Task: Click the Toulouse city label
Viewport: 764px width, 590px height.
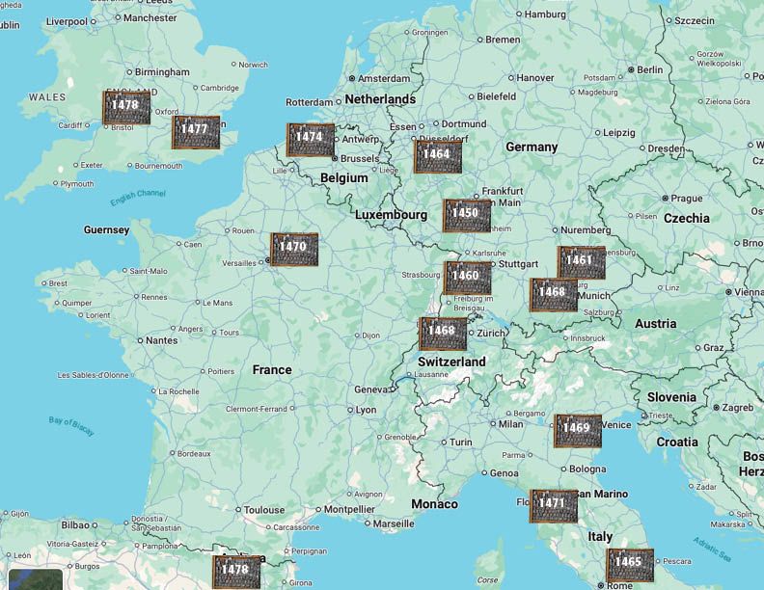Action: [x=263, y=510]
